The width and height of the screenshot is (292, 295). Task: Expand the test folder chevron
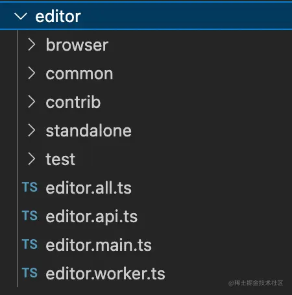point(32,159)
